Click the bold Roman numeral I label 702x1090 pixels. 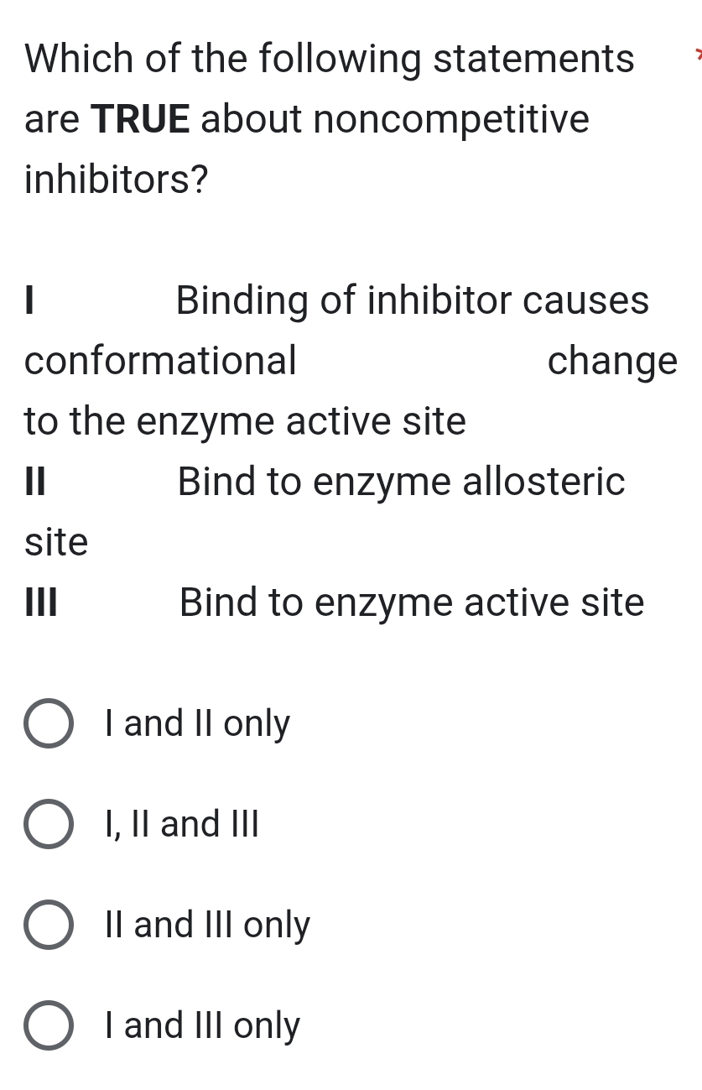point(29,300)
